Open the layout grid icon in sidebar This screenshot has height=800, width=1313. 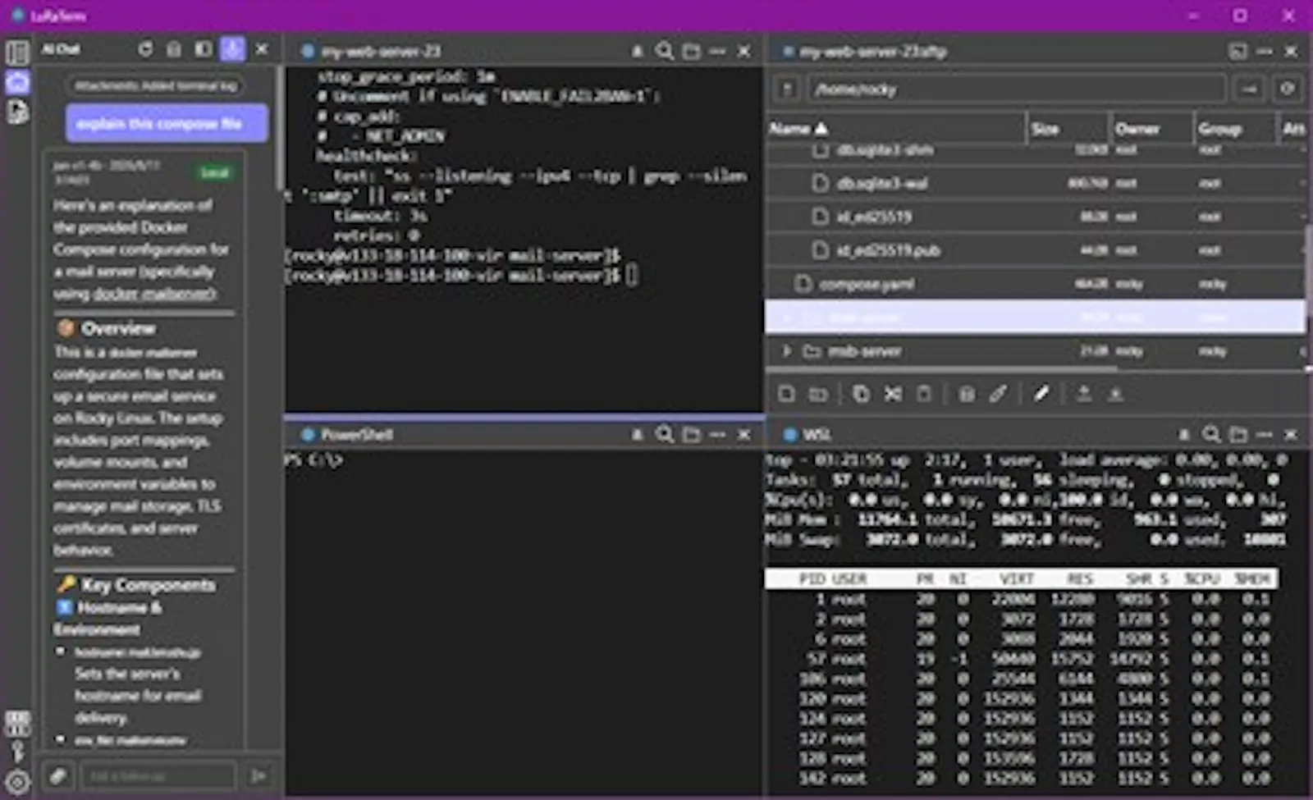pos(17,722)
